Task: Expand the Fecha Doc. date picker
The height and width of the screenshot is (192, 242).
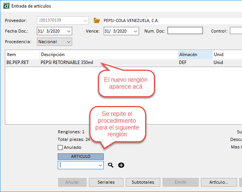Action: click(68, 31)
